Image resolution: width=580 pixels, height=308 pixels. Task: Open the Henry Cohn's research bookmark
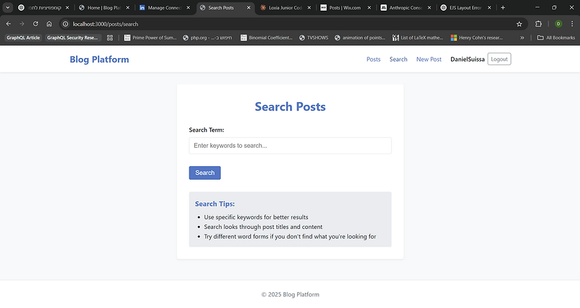(x=477, y=38)
